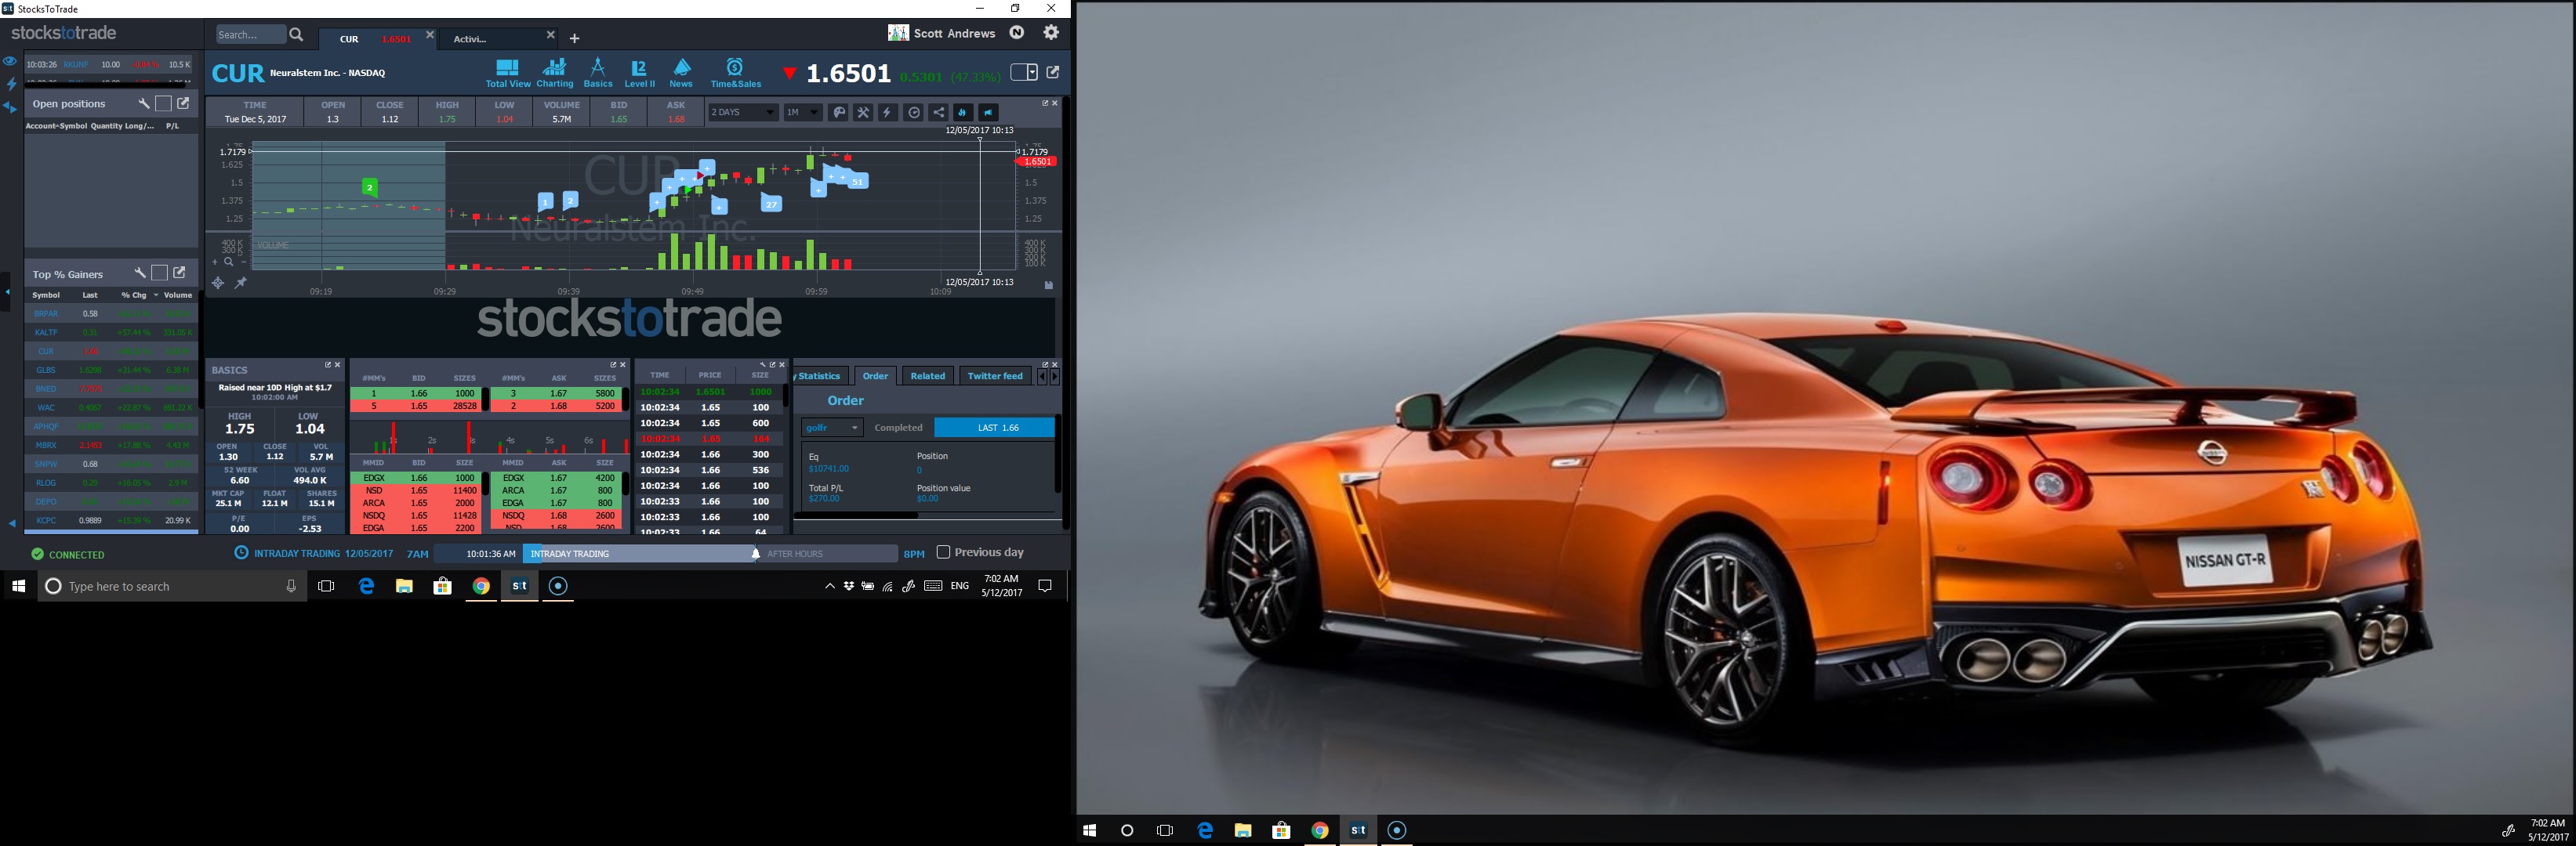Click the chart pin icon
Image resolution: width=2576 pixels, height=846 pixels.
241,284
